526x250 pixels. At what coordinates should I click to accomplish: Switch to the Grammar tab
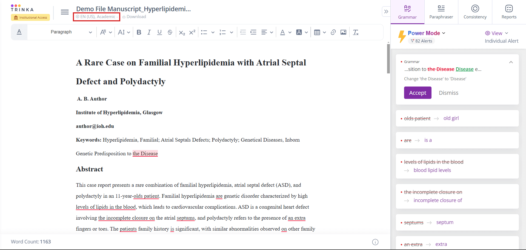point(407,12)
